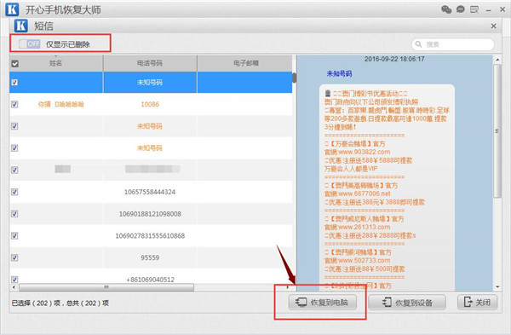
Task: Uncheck the 95559 row checkbox
Action: coord(14,257)
